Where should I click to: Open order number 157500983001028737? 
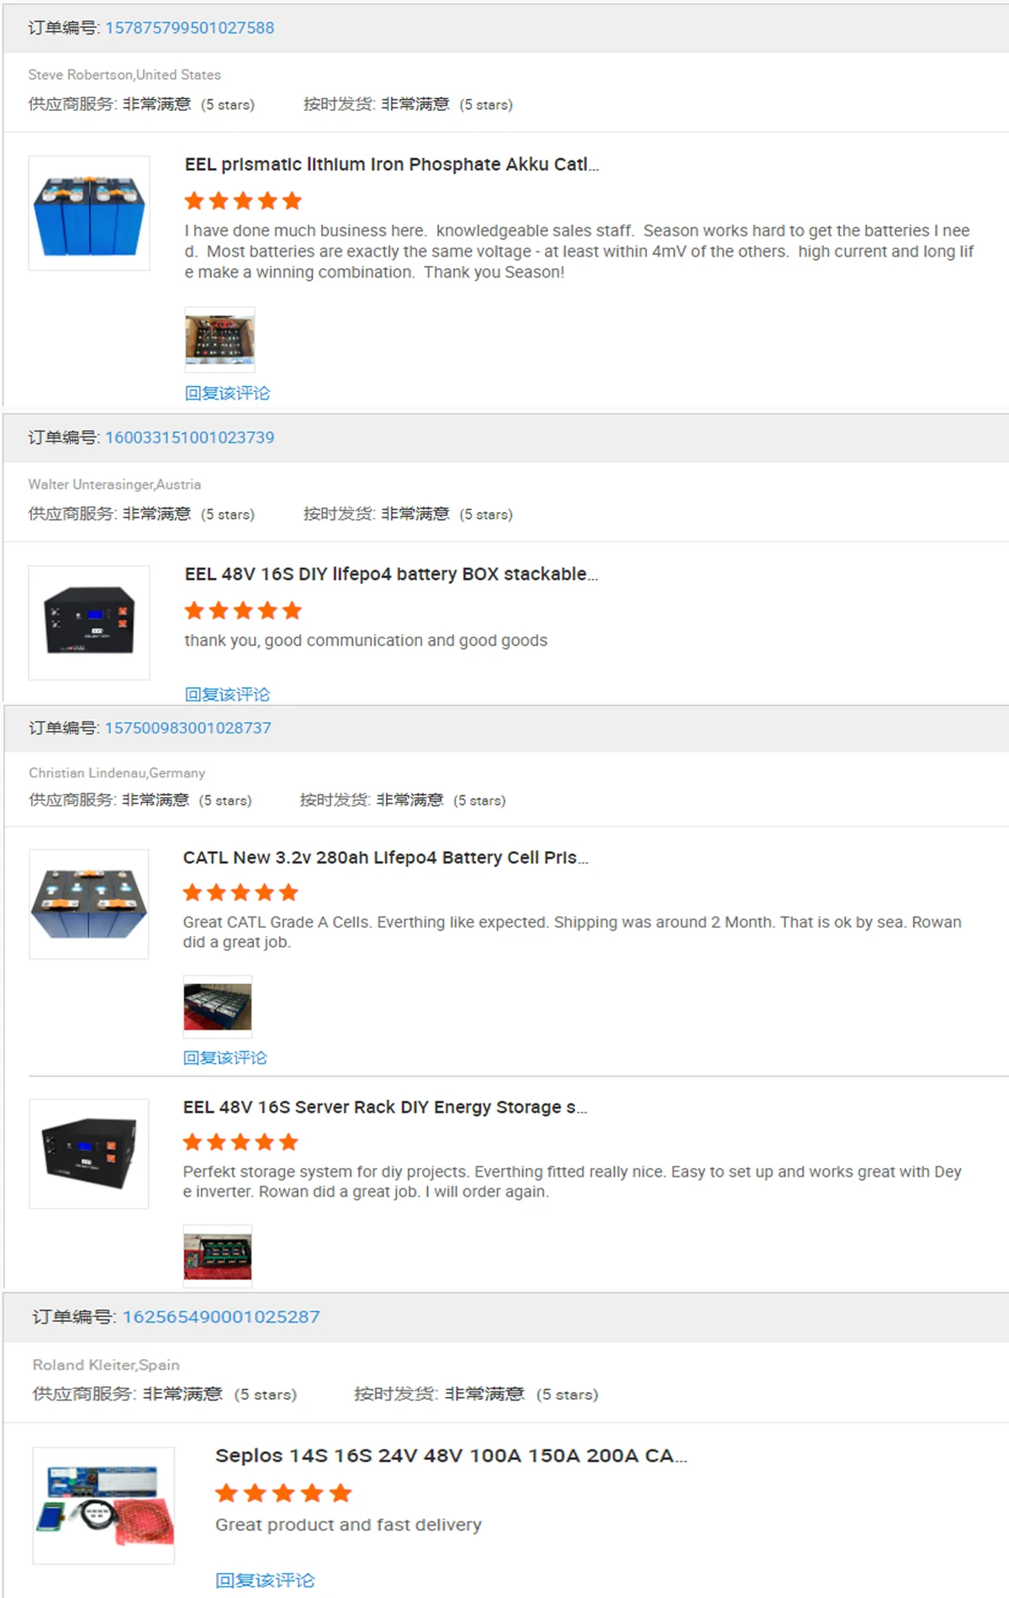click(188, 728)
